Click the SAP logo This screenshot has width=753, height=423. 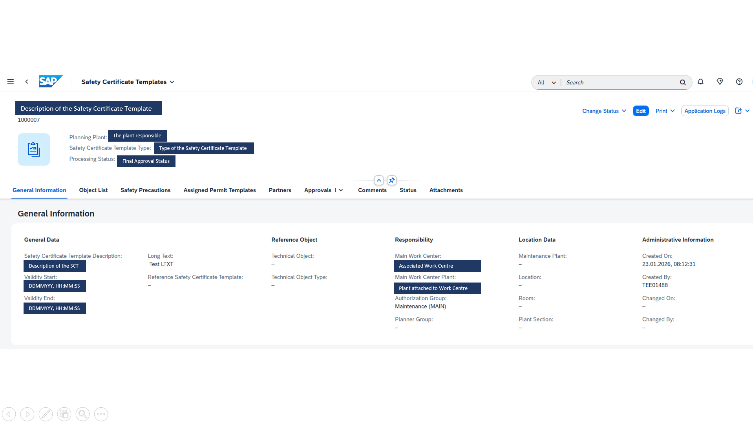51,81
